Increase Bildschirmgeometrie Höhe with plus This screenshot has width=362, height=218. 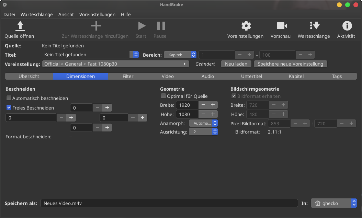click(x=283, y=114)
